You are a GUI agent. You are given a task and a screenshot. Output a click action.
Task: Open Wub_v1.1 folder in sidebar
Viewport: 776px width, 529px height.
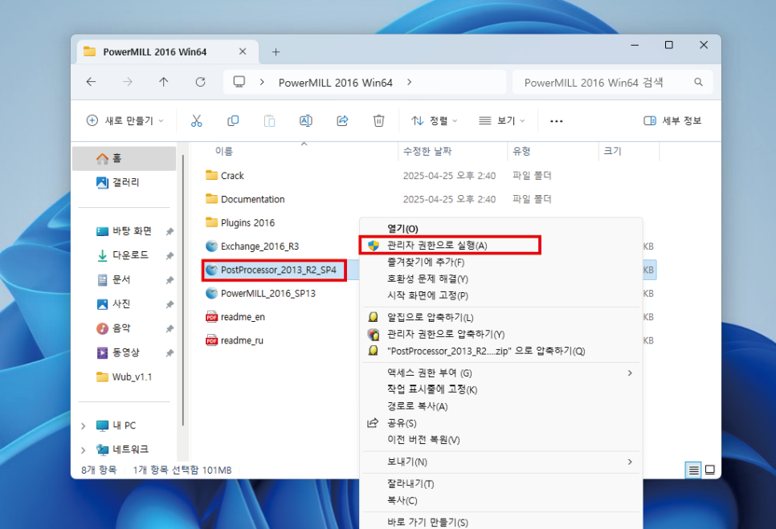click(125, 376)
